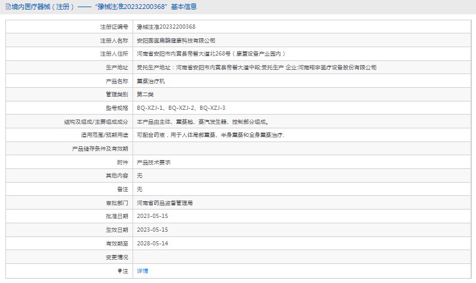Click the 管理类别 label
476x283 pixels.
[x=117, y=95]
